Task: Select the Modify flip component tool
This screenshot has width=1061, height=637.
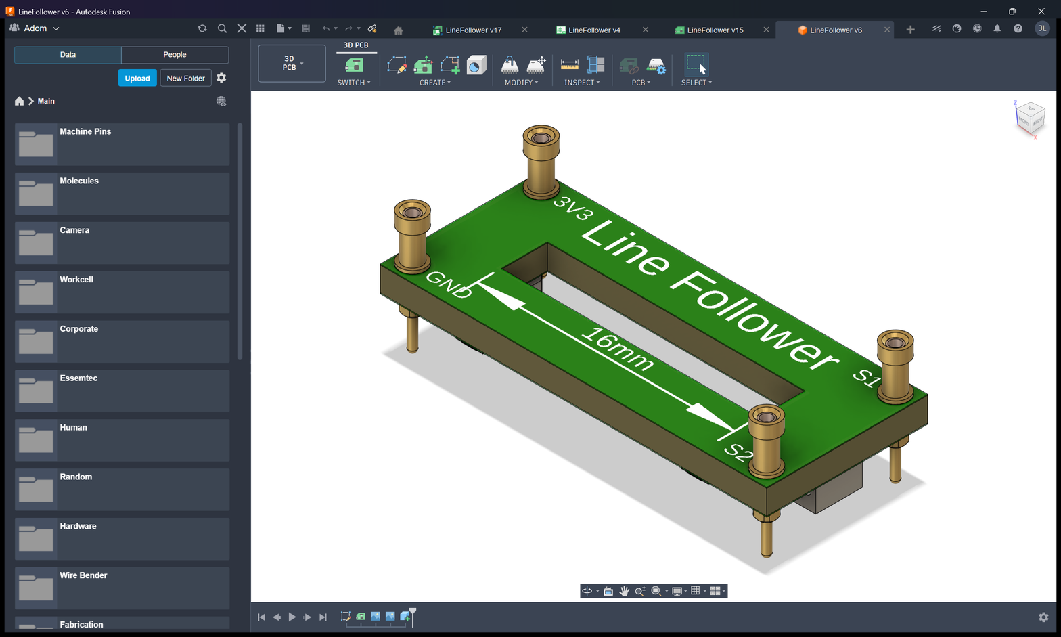Action: (x=510, y=65)
